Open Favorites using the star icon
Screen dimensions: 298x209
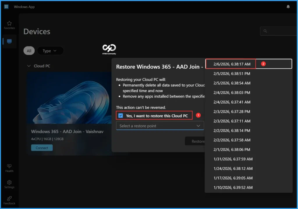(9, 24)
